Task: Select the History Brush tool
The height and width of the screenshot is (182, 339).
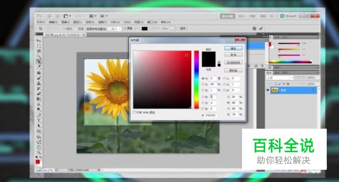Action: click(39, 89)
